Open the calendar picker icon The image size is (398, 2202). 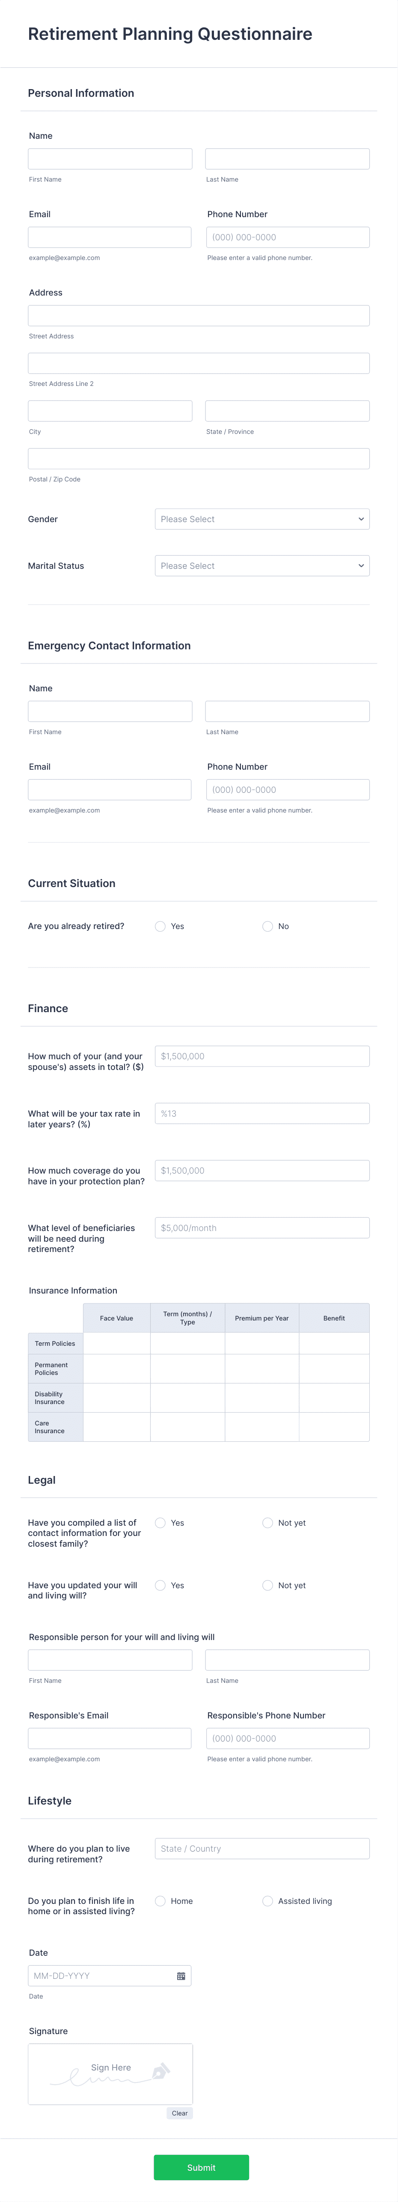click(x=181, y=1975)
